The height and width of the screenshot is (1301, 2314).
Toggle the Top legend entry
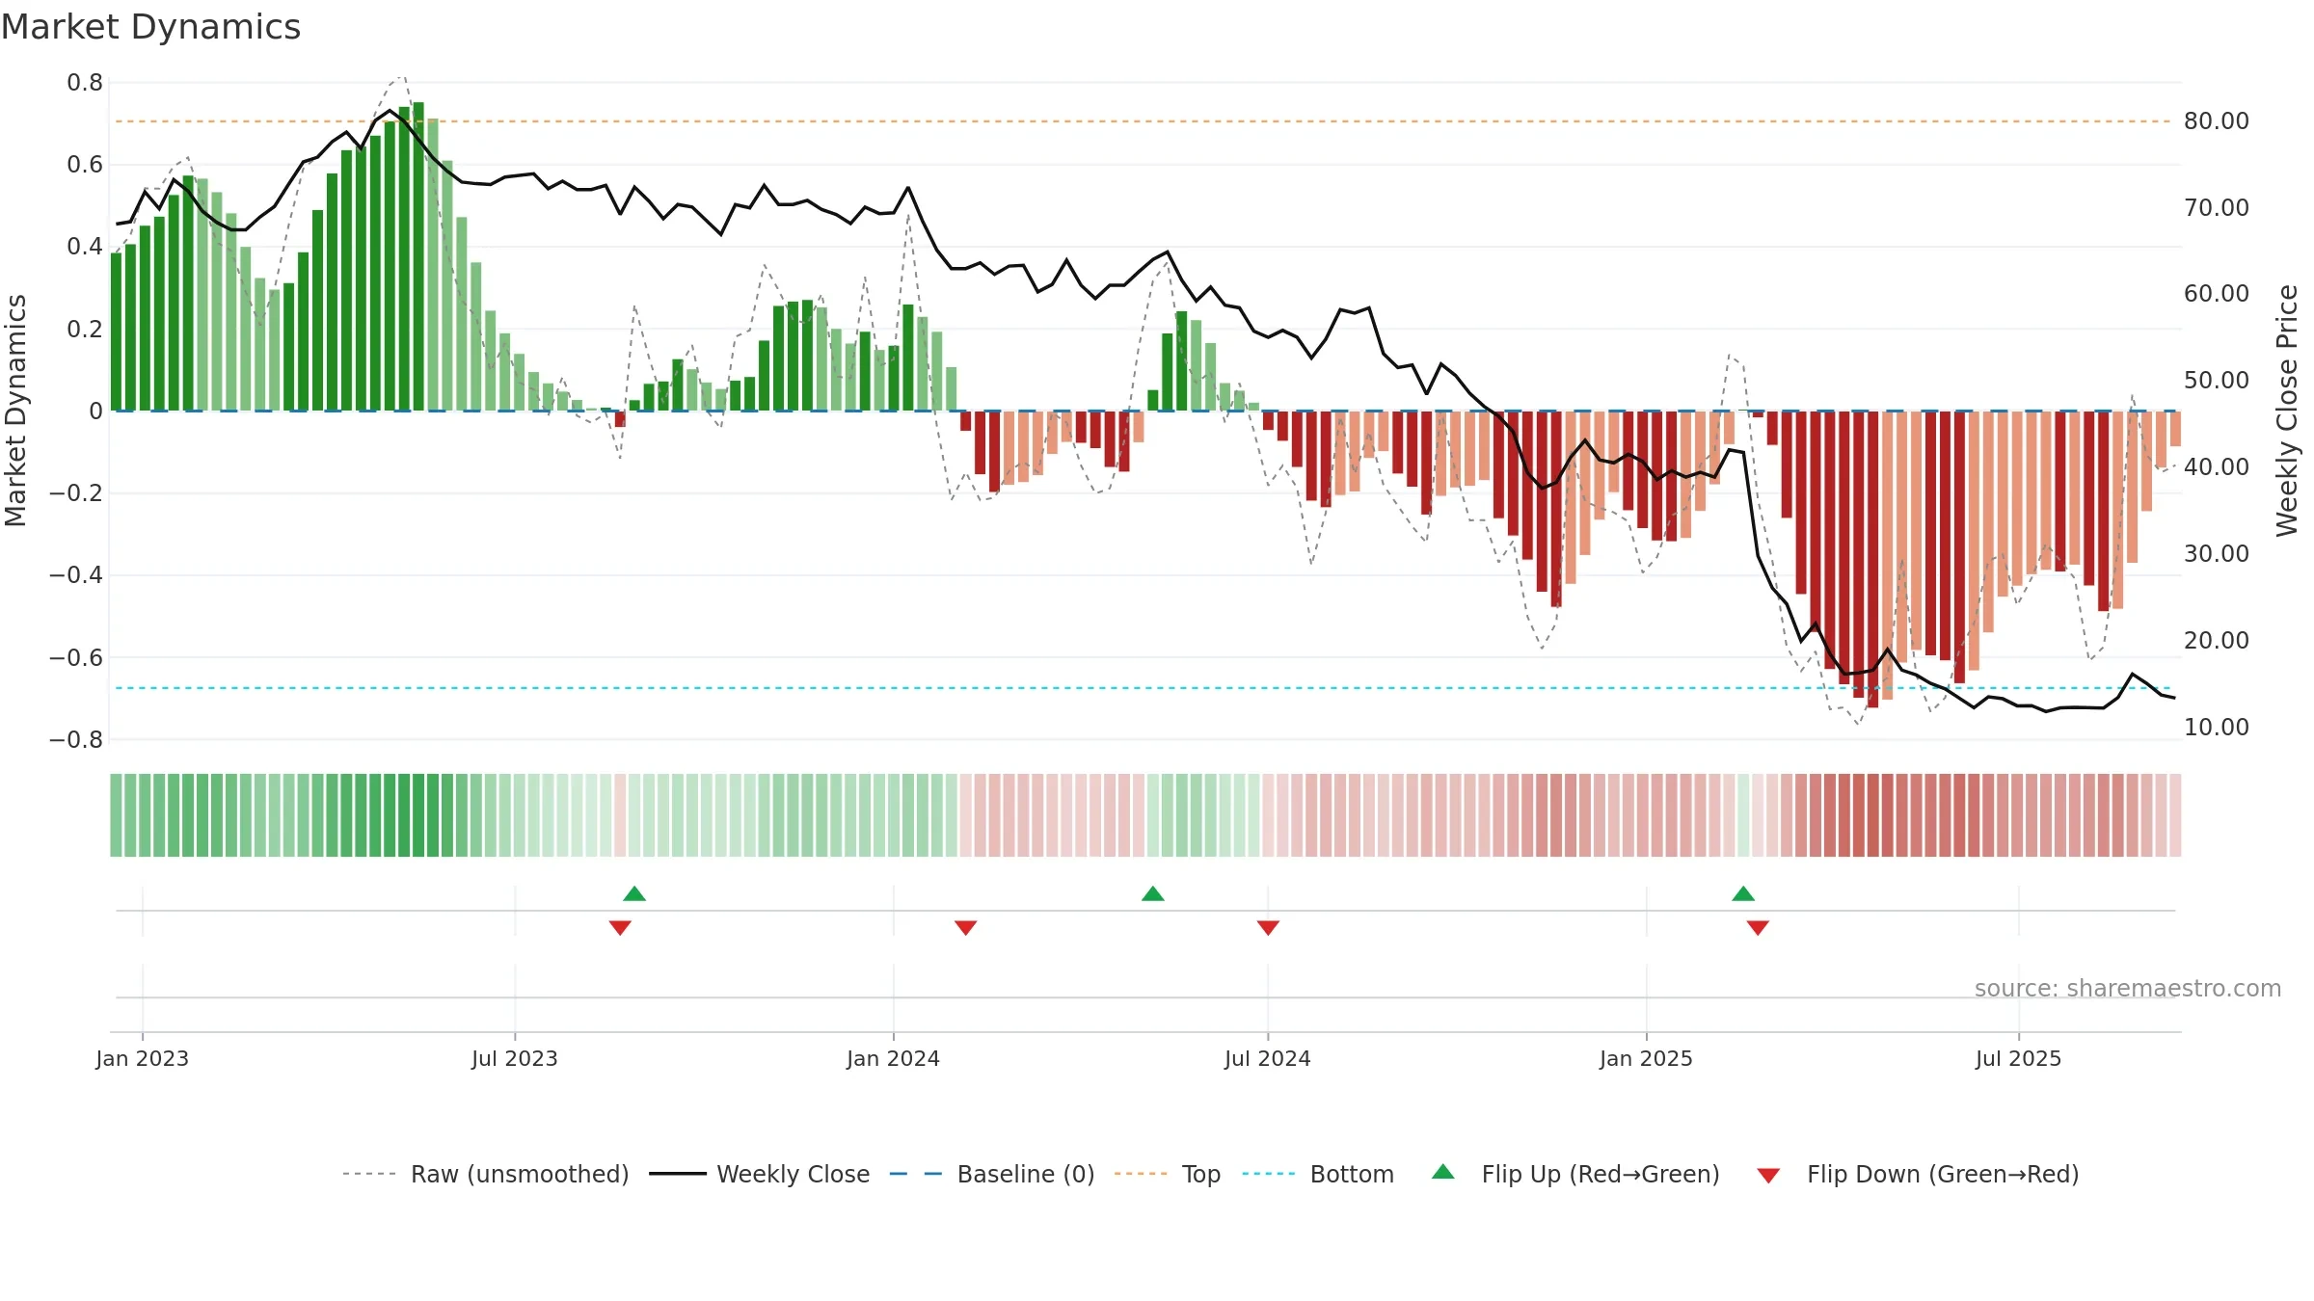point(1168,1174)
